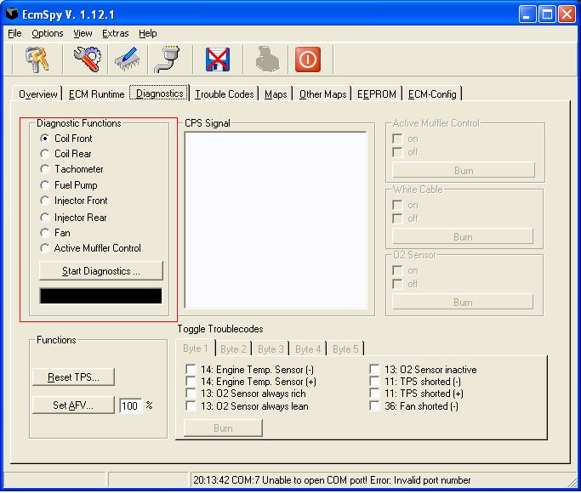581x493 pixels.
Task: Open the View menu
Action: 83,33
